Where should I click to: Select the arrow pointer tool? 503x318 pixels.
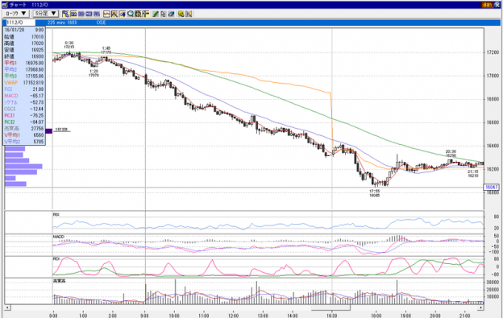164,14
